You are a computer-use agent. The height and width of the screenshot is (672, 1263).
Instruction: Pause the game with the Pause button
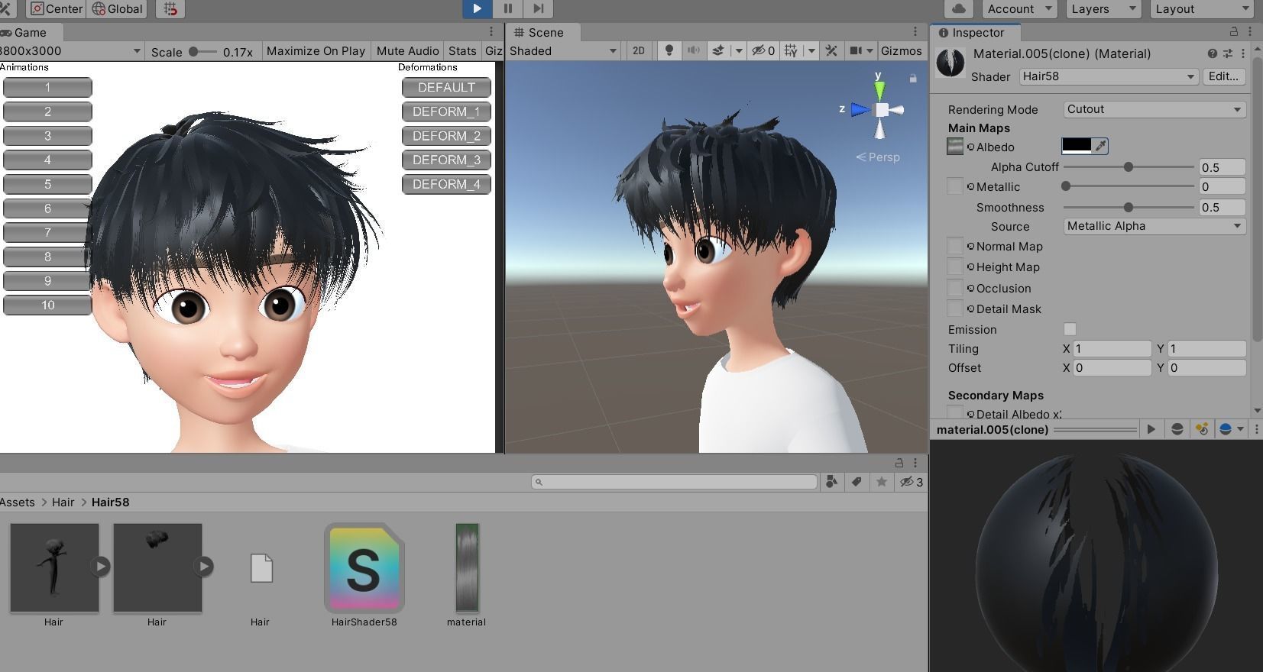click(508, 8)
